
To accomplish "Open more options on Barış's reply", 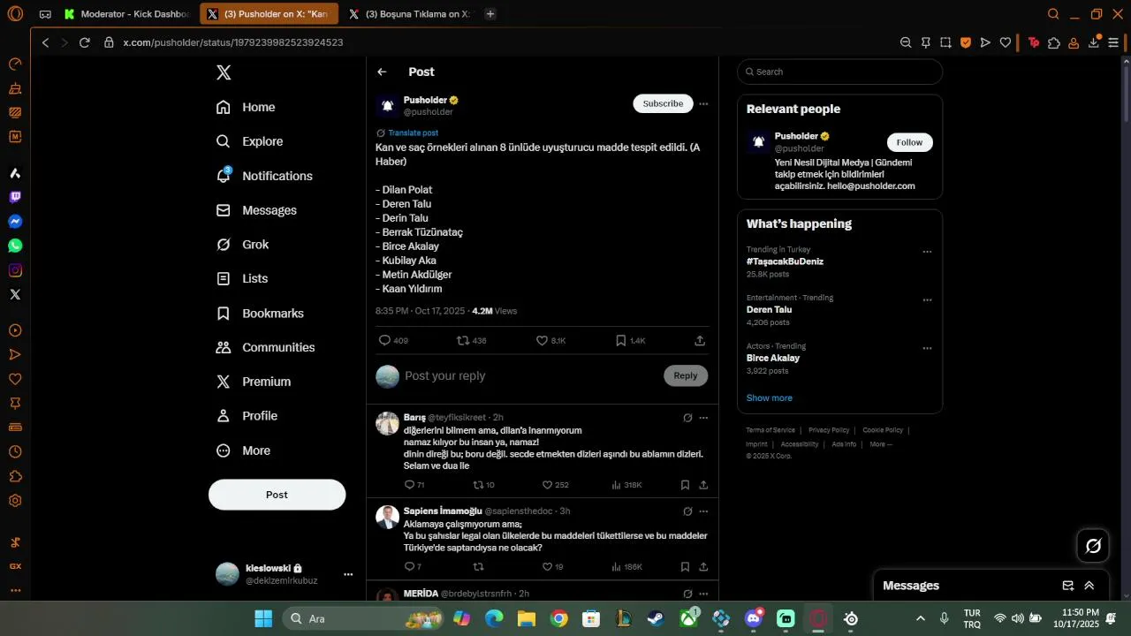I will click(x=703, y=418).
